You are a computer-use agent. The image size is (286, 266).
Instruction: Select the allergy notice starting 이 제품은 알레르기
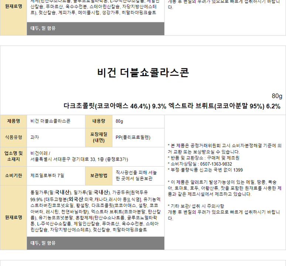[x=225, y=188]
